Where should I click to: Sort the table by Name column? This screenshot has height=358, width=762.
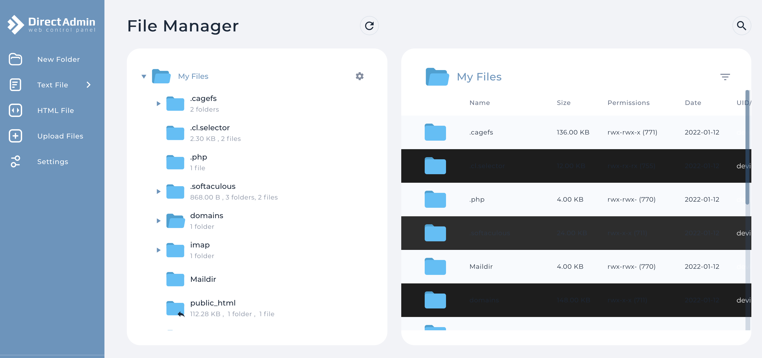(480, 103)
